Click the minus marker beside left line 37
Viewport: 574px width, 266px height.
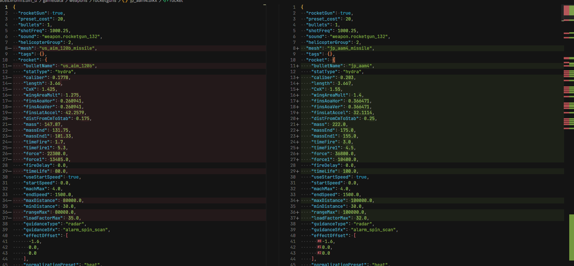point(9,218)
